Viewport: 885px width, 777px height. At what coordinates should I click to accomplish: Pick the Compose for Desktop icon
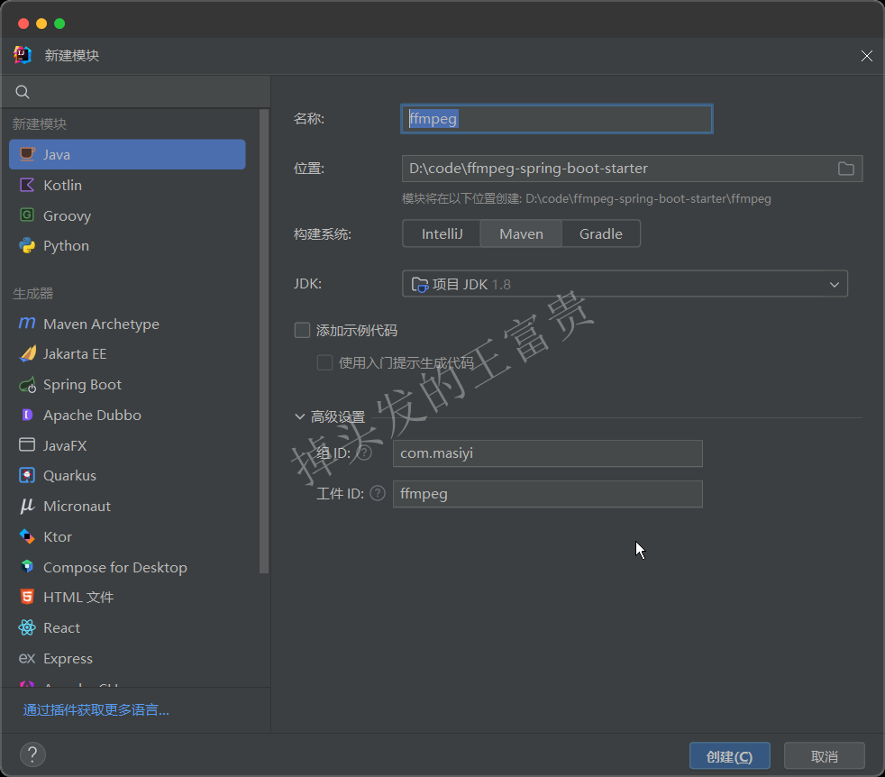coord(27,566)
